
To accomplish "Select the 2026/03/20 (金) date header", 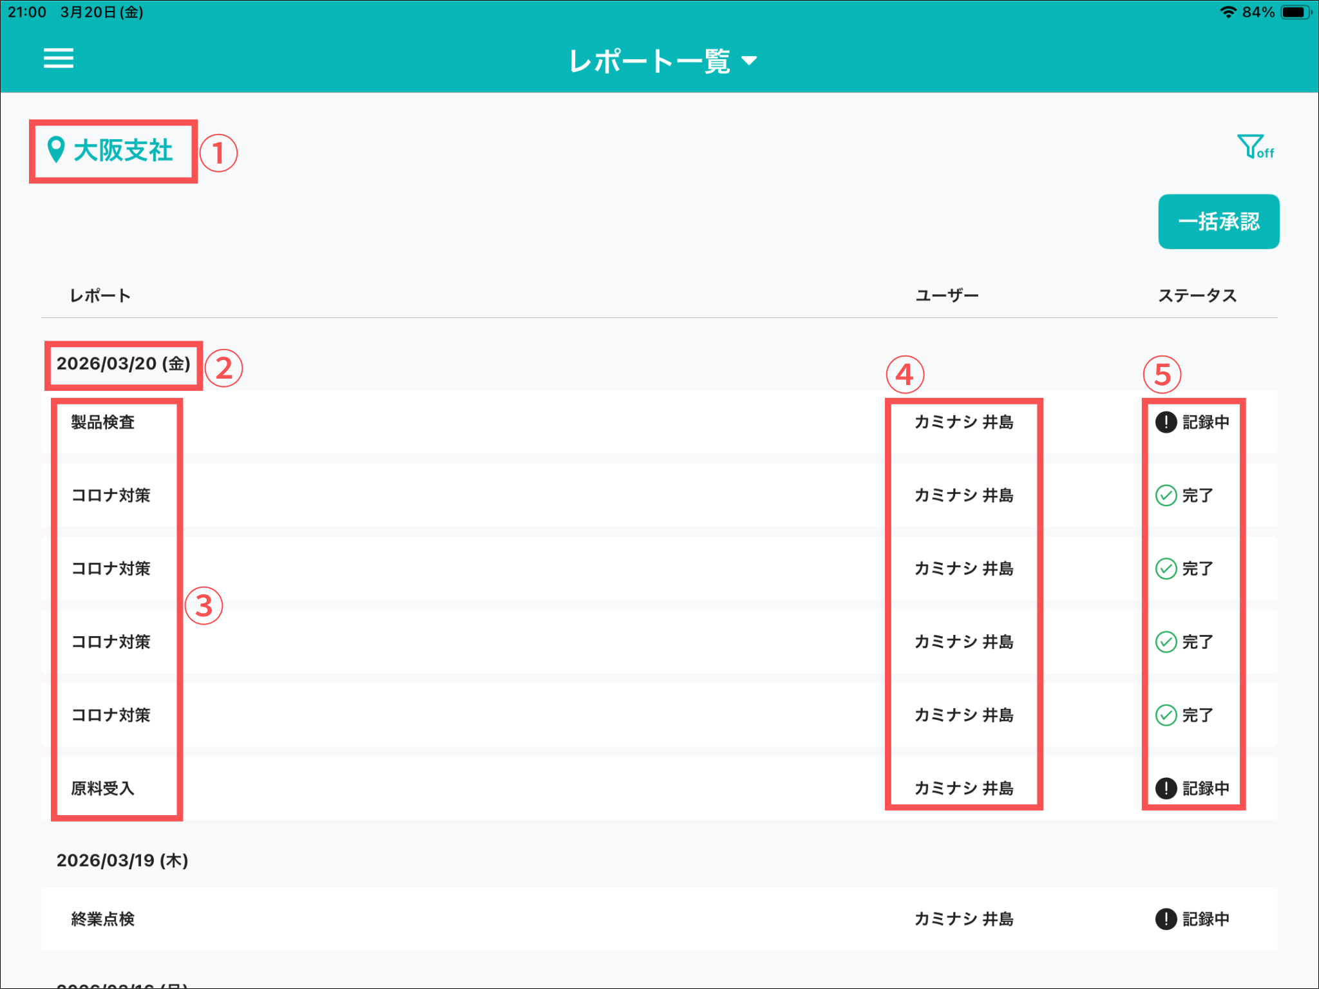I will coord(123,364).
